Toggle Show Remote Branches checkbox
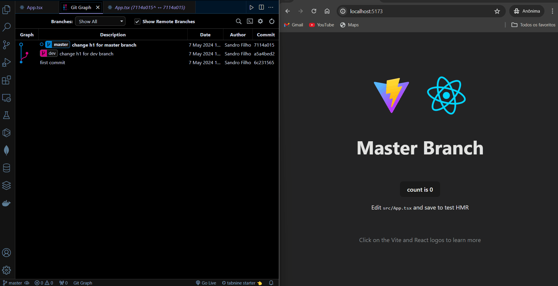 pos(137,22)
